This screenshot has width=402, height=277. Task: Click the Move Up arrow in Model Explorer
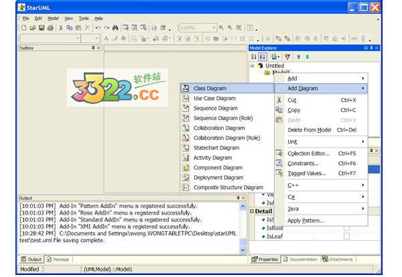tap(298, 57)
